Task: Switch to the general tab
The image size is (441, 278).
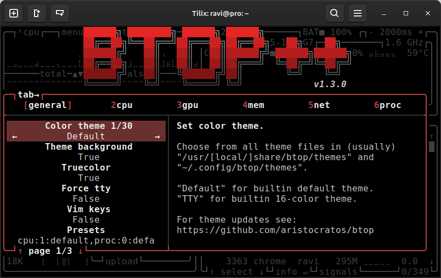Action: tap(48, 105)
